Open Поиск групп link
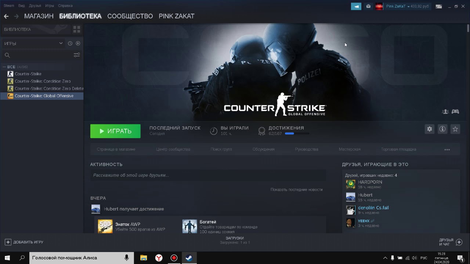The height and width of the screenshot is (264, 470). (x=221, y=149)
